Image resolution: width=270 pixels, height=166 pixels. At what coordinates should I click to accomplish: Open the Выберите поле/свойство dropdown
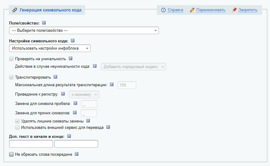point(84,31)
